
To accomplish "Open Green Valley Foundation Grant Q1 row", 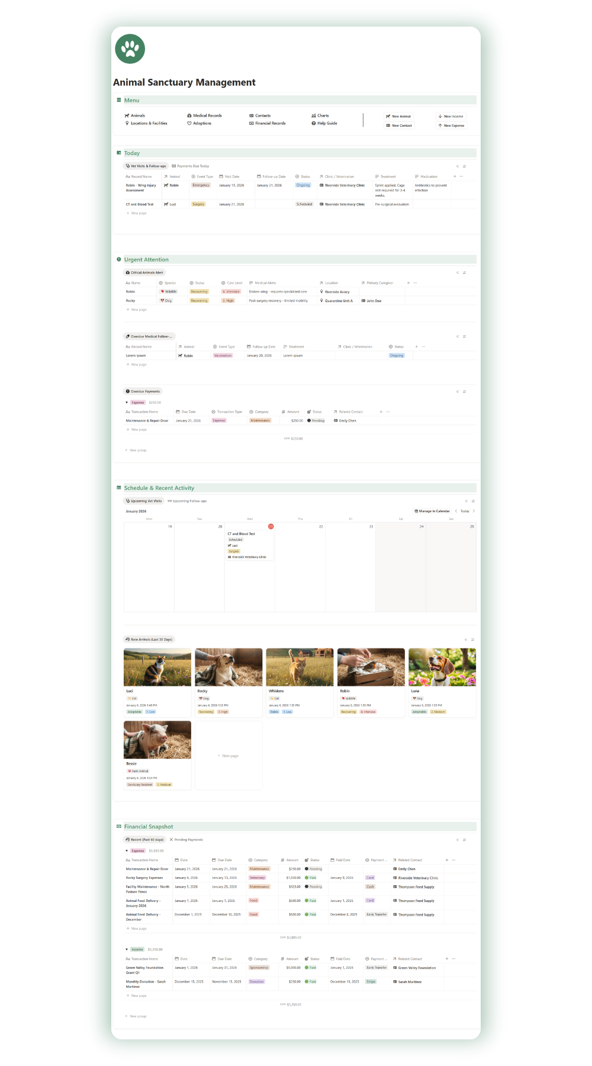I will [144, 970].
